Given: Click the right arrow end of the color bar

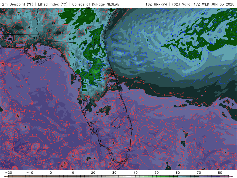Looking at the screenshot, I should click(x=231, y=176).
